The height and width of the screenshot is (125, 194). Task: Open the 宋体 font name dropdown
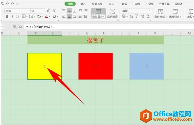(x=29, y=11)
